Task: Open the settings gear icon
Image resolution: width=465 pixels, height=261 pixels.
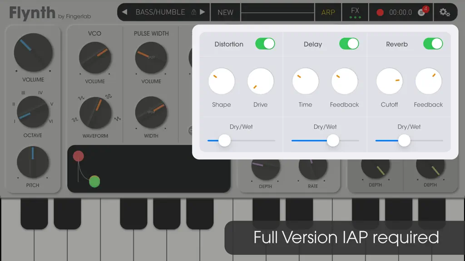Action: point(445,12)
